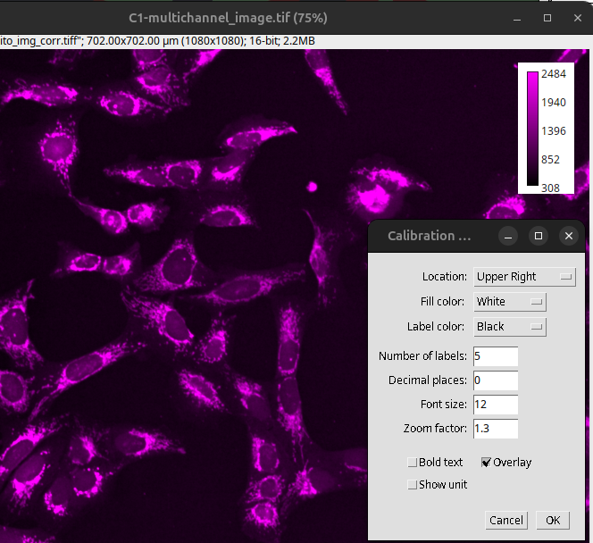Enable the Bold text checkbox
The height and width of the screenshot is (543, 593).
413,463
